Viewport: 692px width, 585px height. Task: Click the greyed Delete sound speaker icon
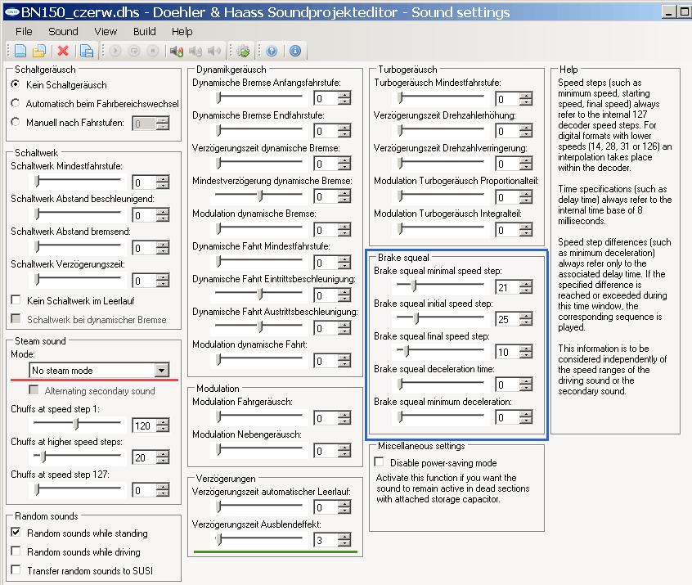click(195, 52)
